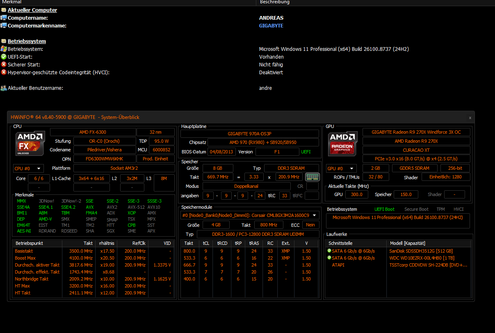
Task: Click the tRCD column header in memory timings
Action: tap(222, 243)
